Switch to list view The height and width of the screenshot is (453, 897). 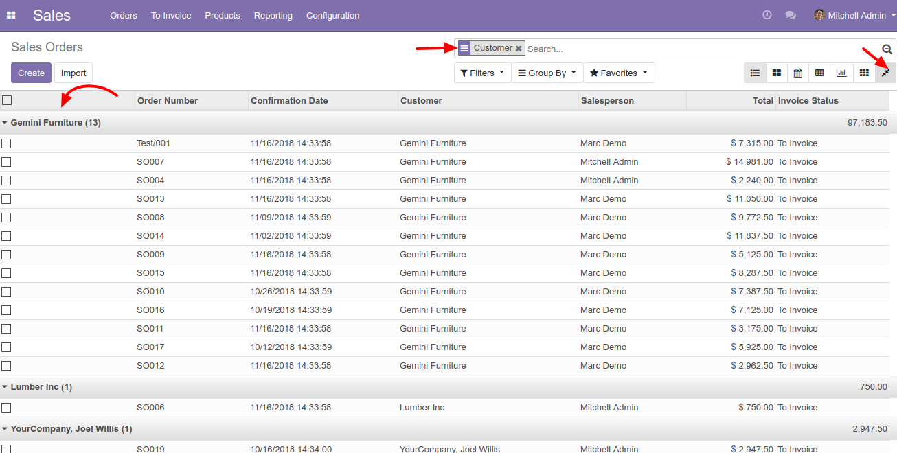click(755, 73)
